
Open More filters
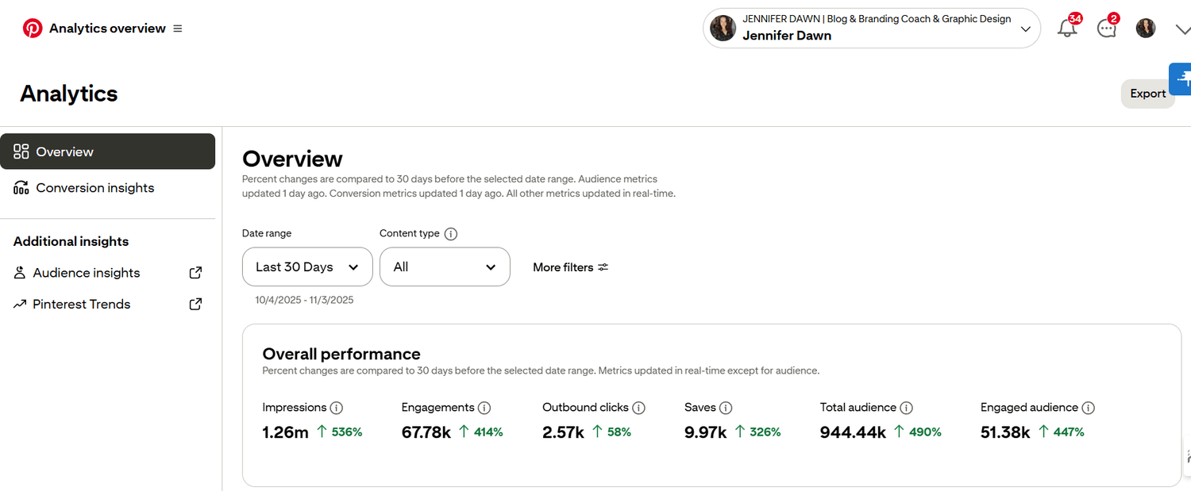point(570,267)
